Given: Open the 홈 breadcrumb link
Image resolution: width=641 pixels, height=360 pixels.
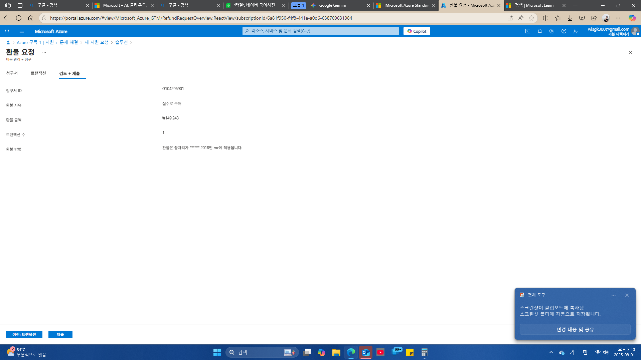Looking at the screenshot, I should point(7,42).
